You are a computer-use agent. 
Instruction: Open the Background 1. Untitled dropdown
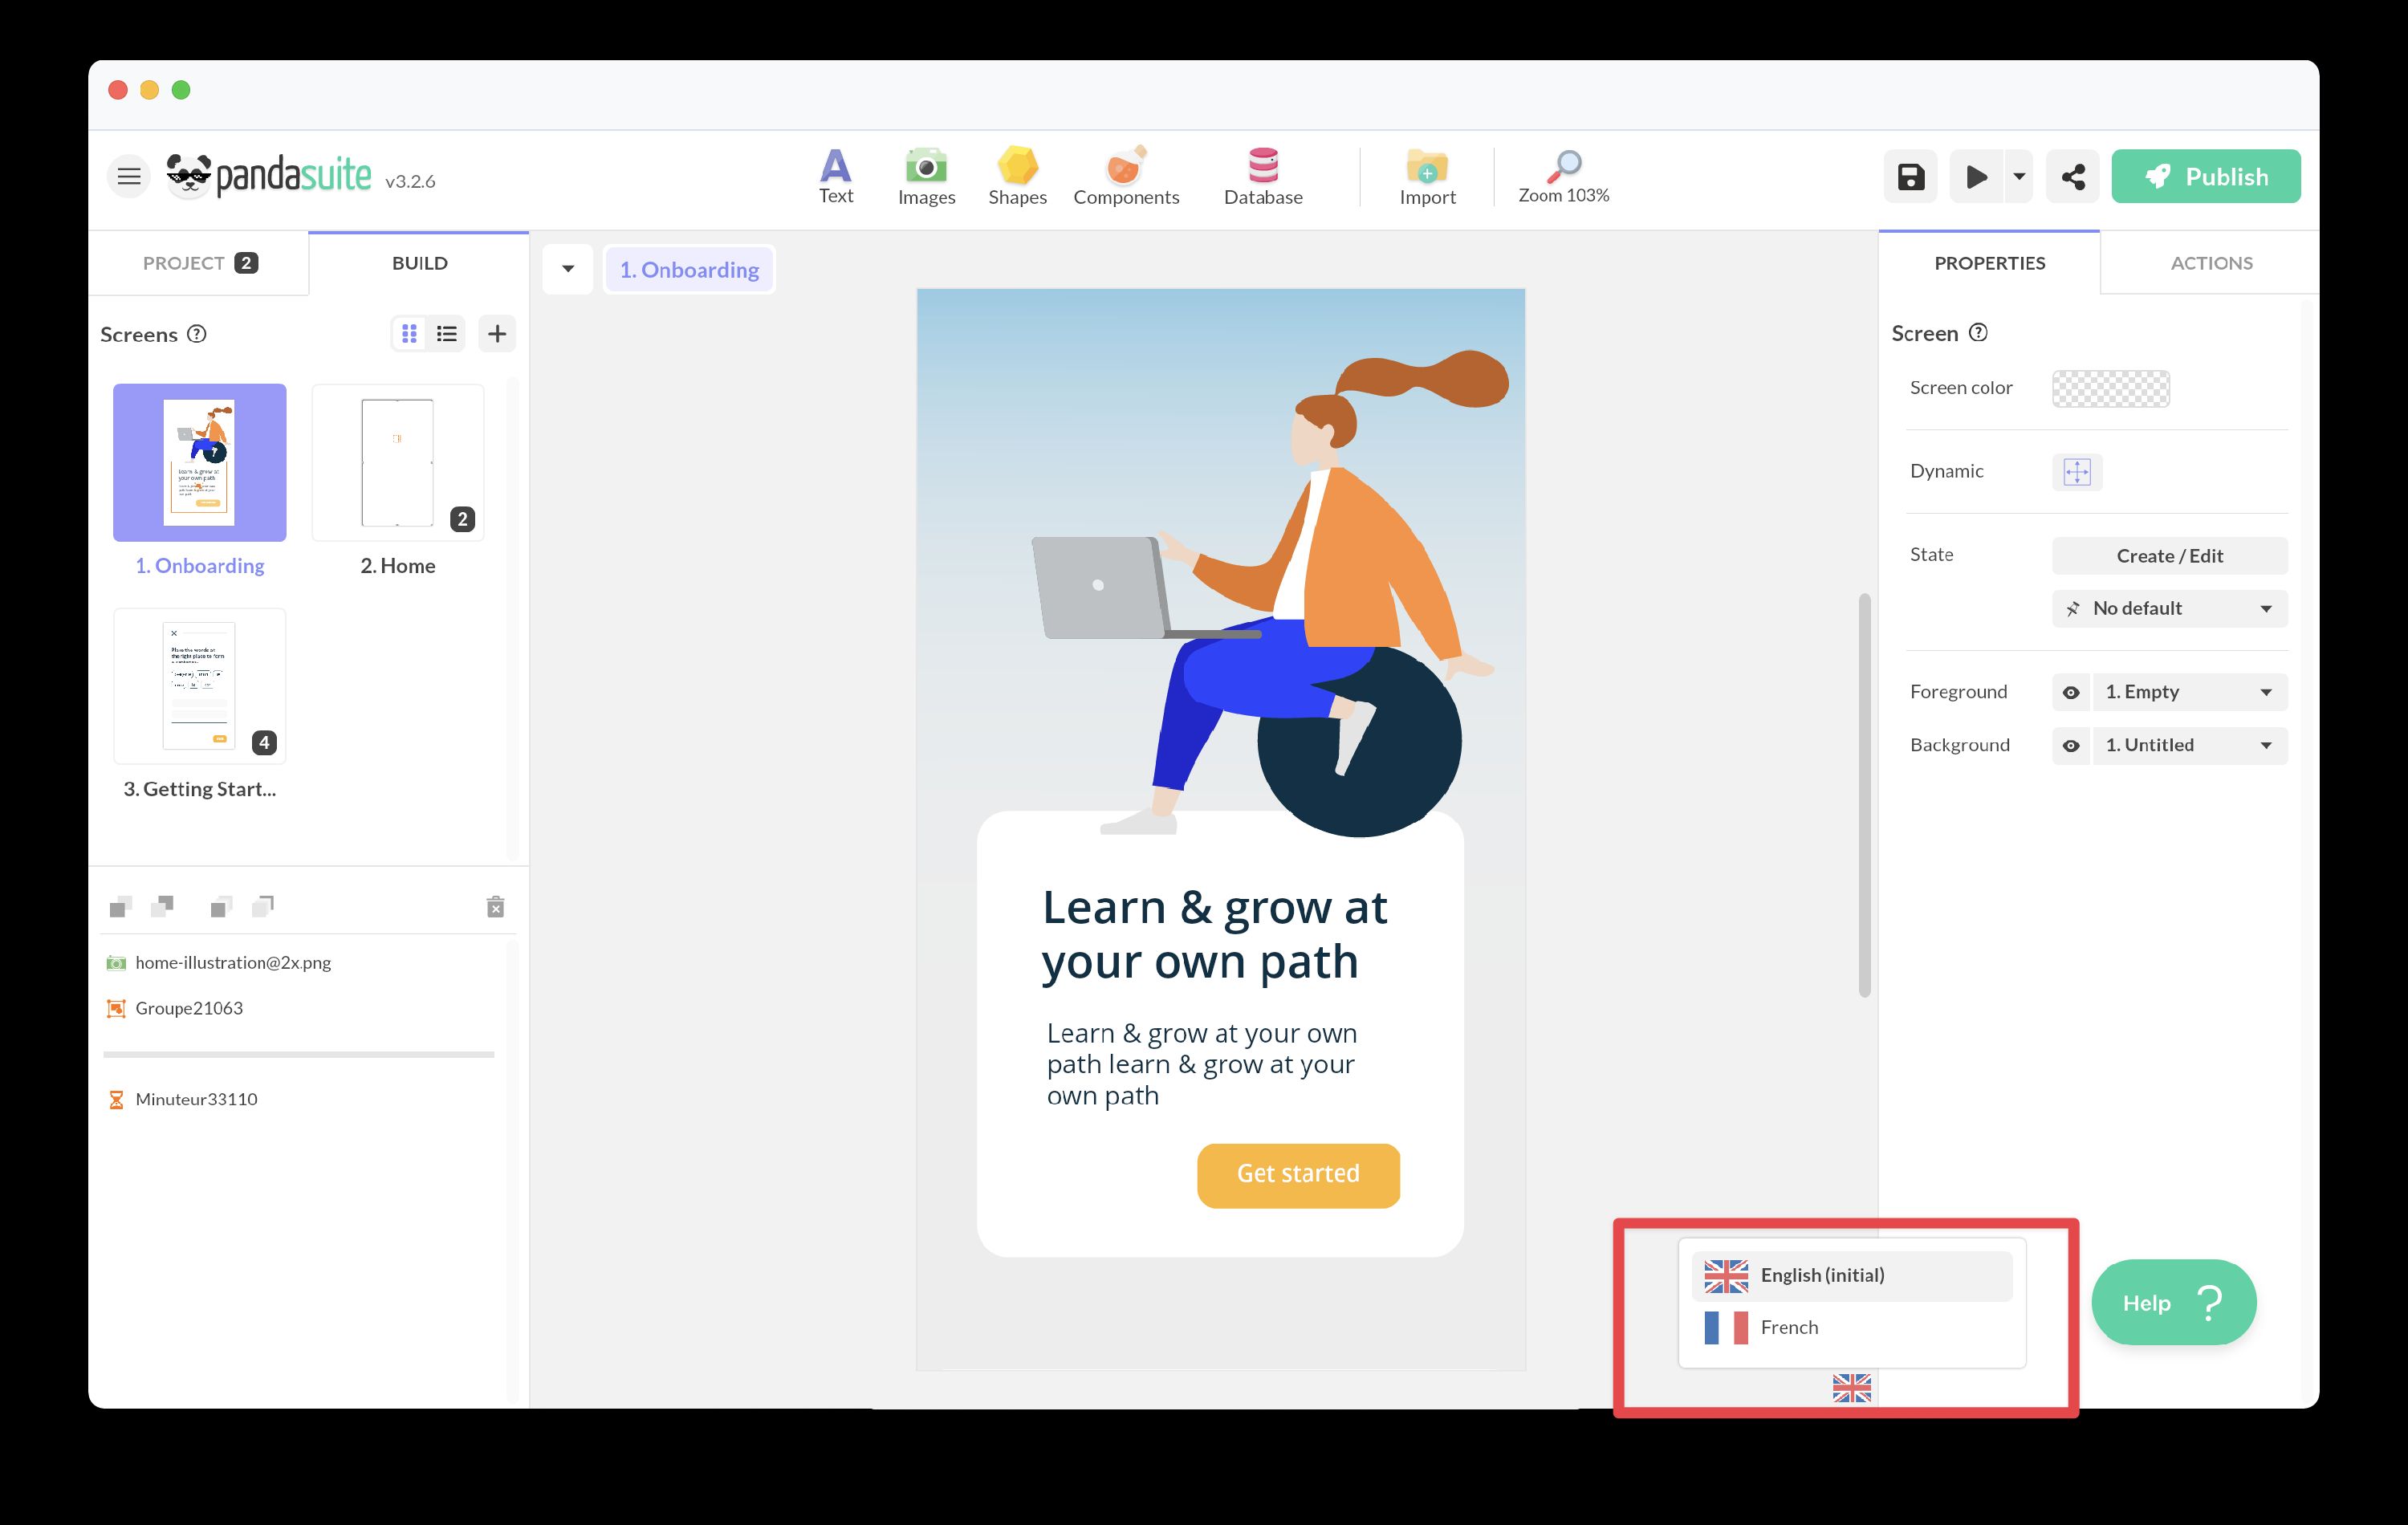point(2189,745)
